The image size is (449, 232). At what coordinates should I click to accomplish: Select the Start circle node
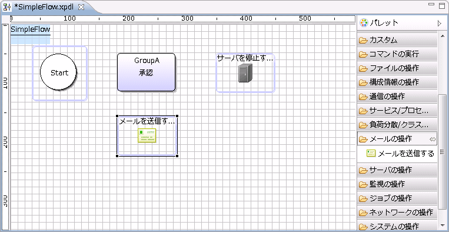click(58, 72)
